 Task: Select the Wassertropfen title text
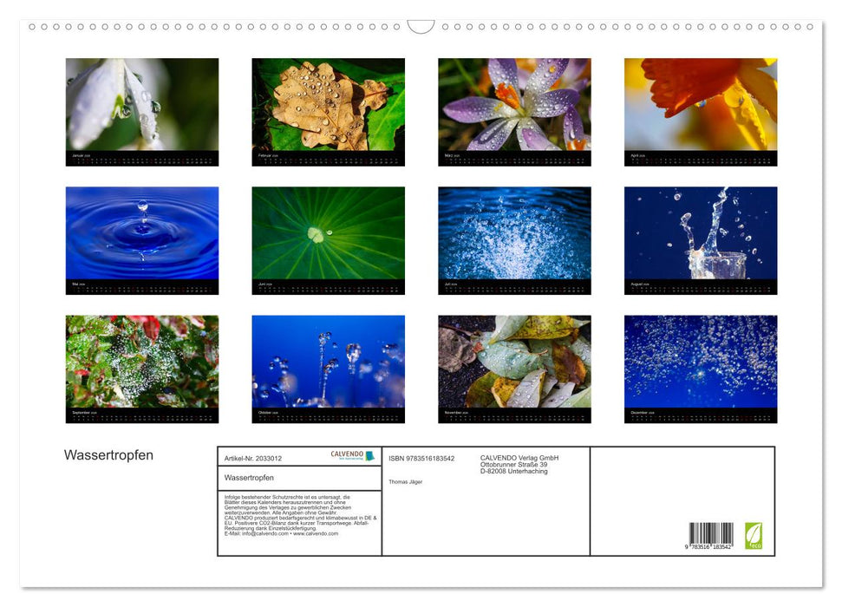coord(108,455)
